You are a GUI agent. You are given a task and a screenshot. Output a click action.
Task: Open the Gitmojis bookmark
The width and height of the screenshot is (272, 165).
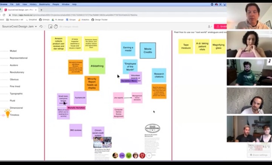pos(44,20)
